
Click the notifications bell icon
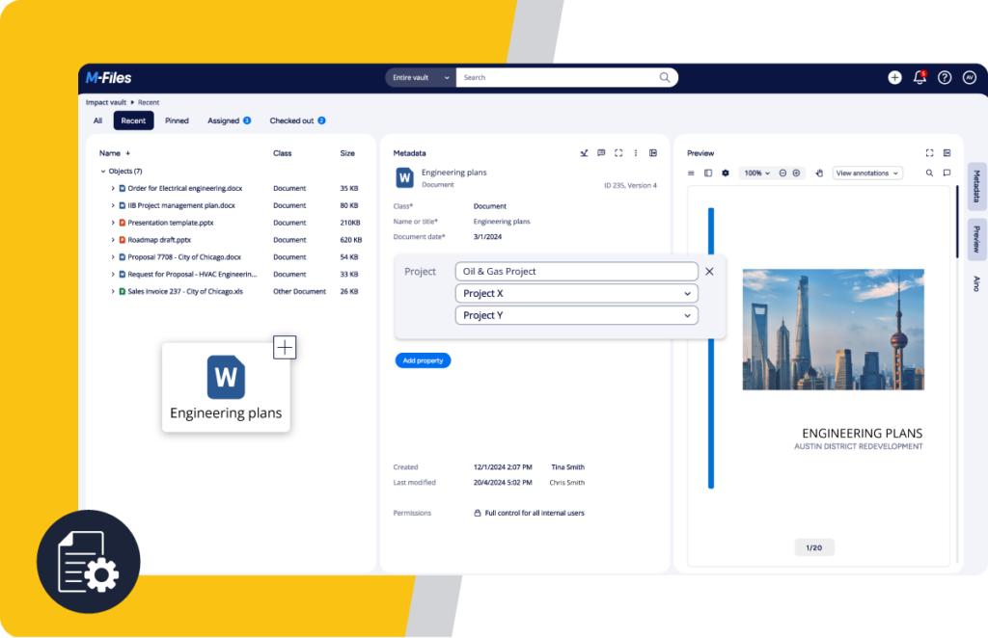(x=919, y=78)
